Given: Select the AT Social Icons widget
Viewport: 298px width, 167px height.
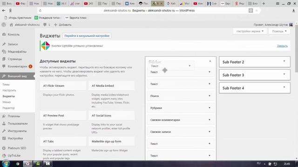Looking at the screenshot, I should tap(112, 116).
